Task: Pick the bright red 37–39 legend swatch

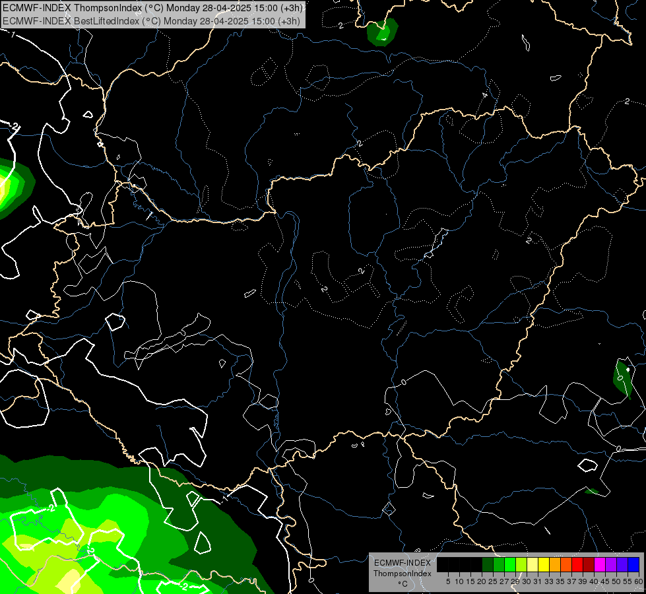Action: point(577,564)
